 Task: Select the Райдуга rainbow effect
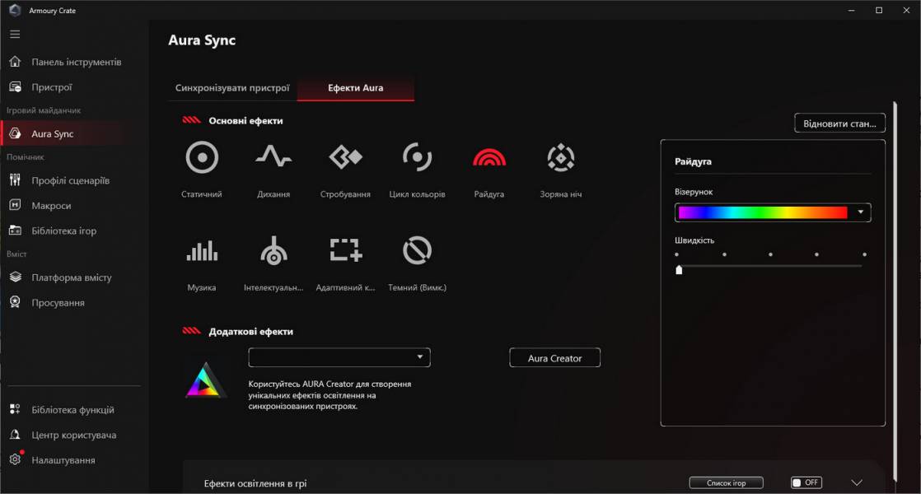point(488,157)
